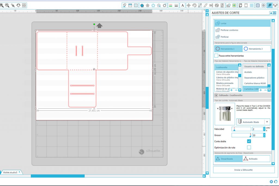Click the light blue star-pentagon toolbar icon
The height and width of the screenshot is (186, 279).
point(153,5)
